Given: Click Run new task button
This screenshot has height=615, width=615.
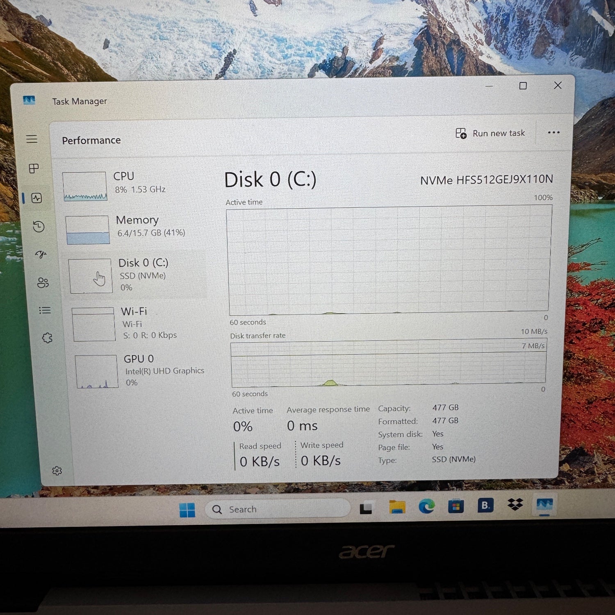Looking at the screenshot, I should (x=490, y=133).
